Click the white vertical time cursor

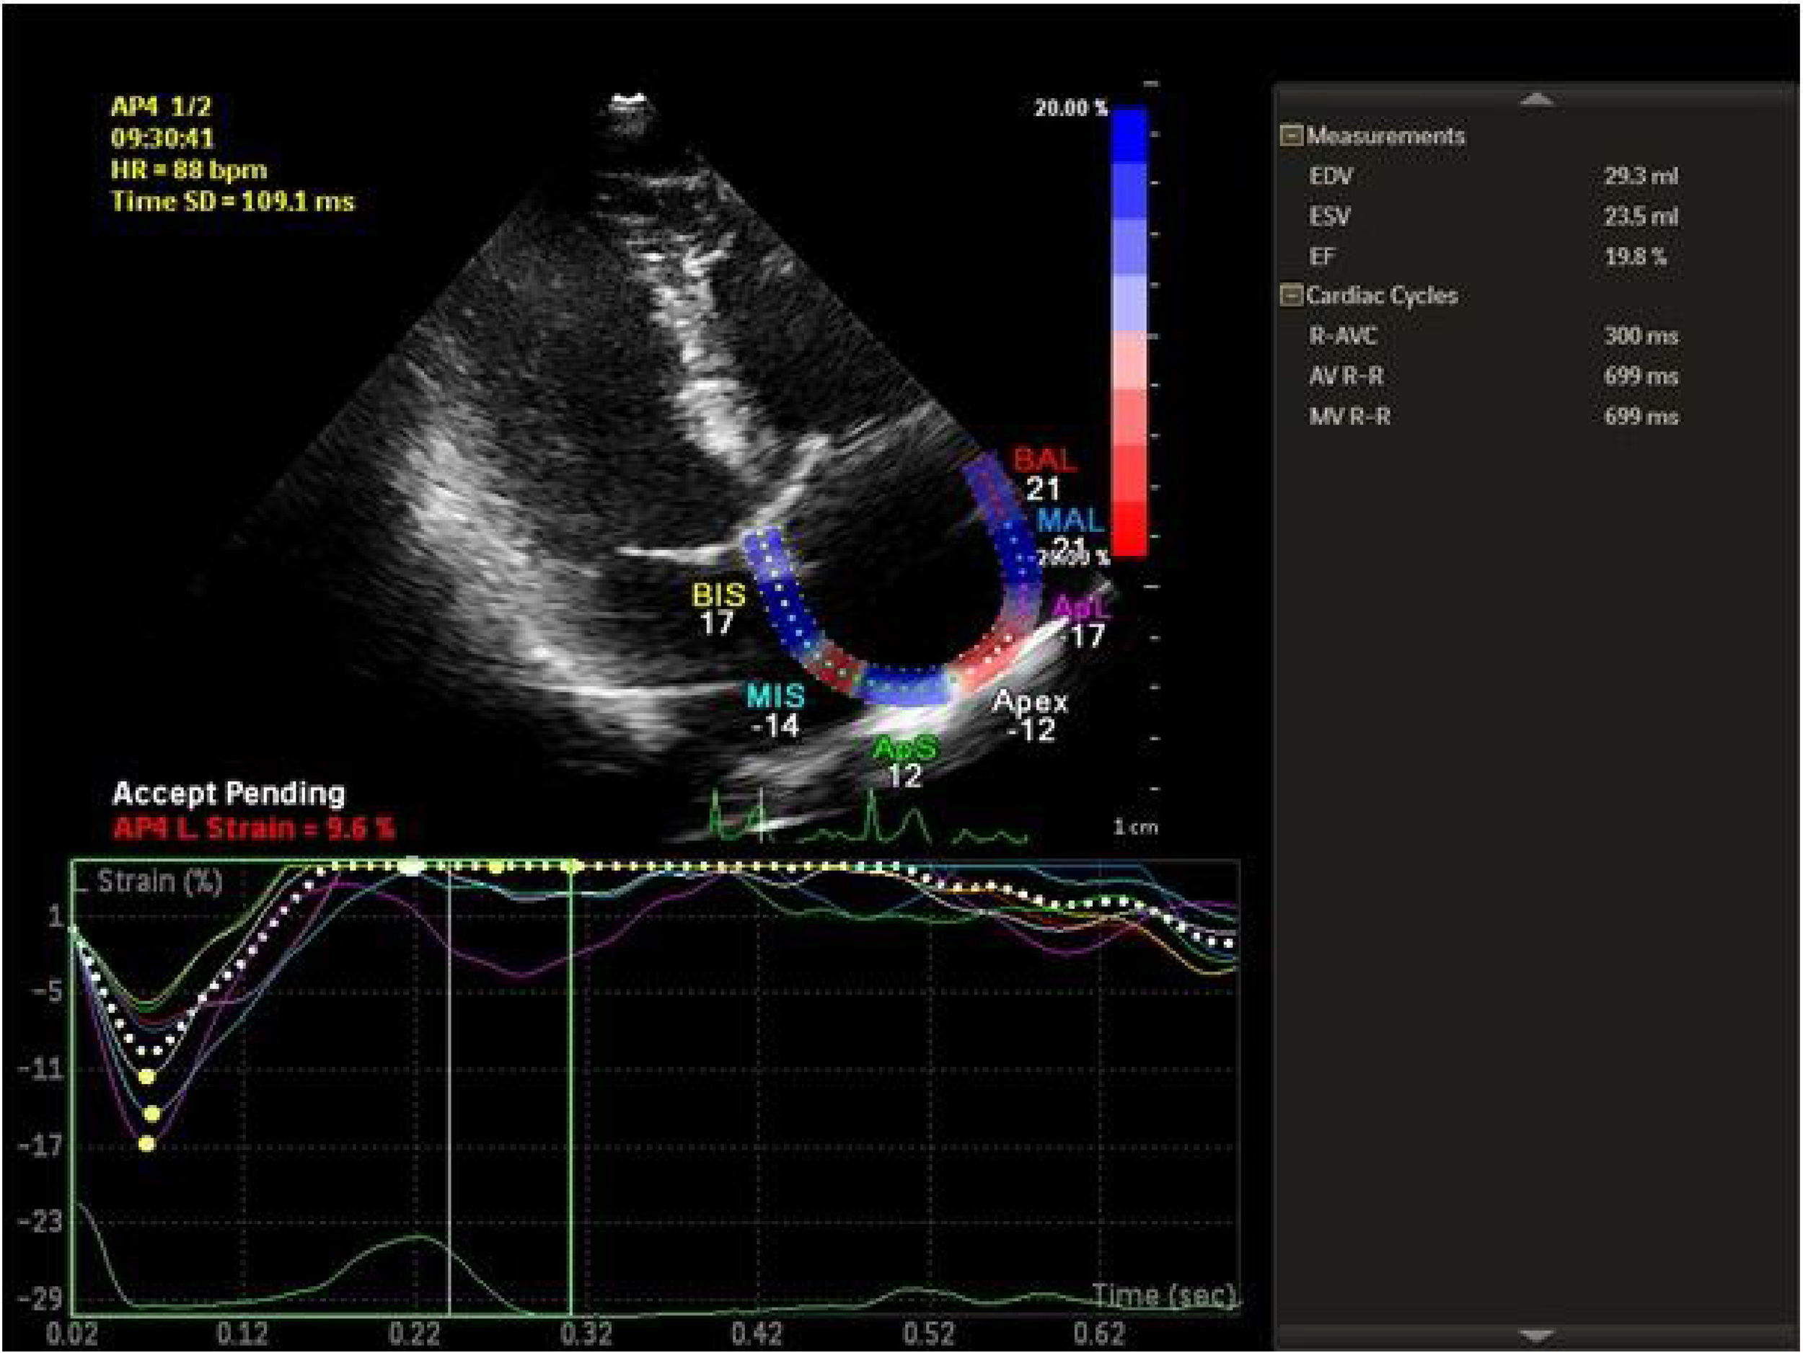coord(450,1100)
